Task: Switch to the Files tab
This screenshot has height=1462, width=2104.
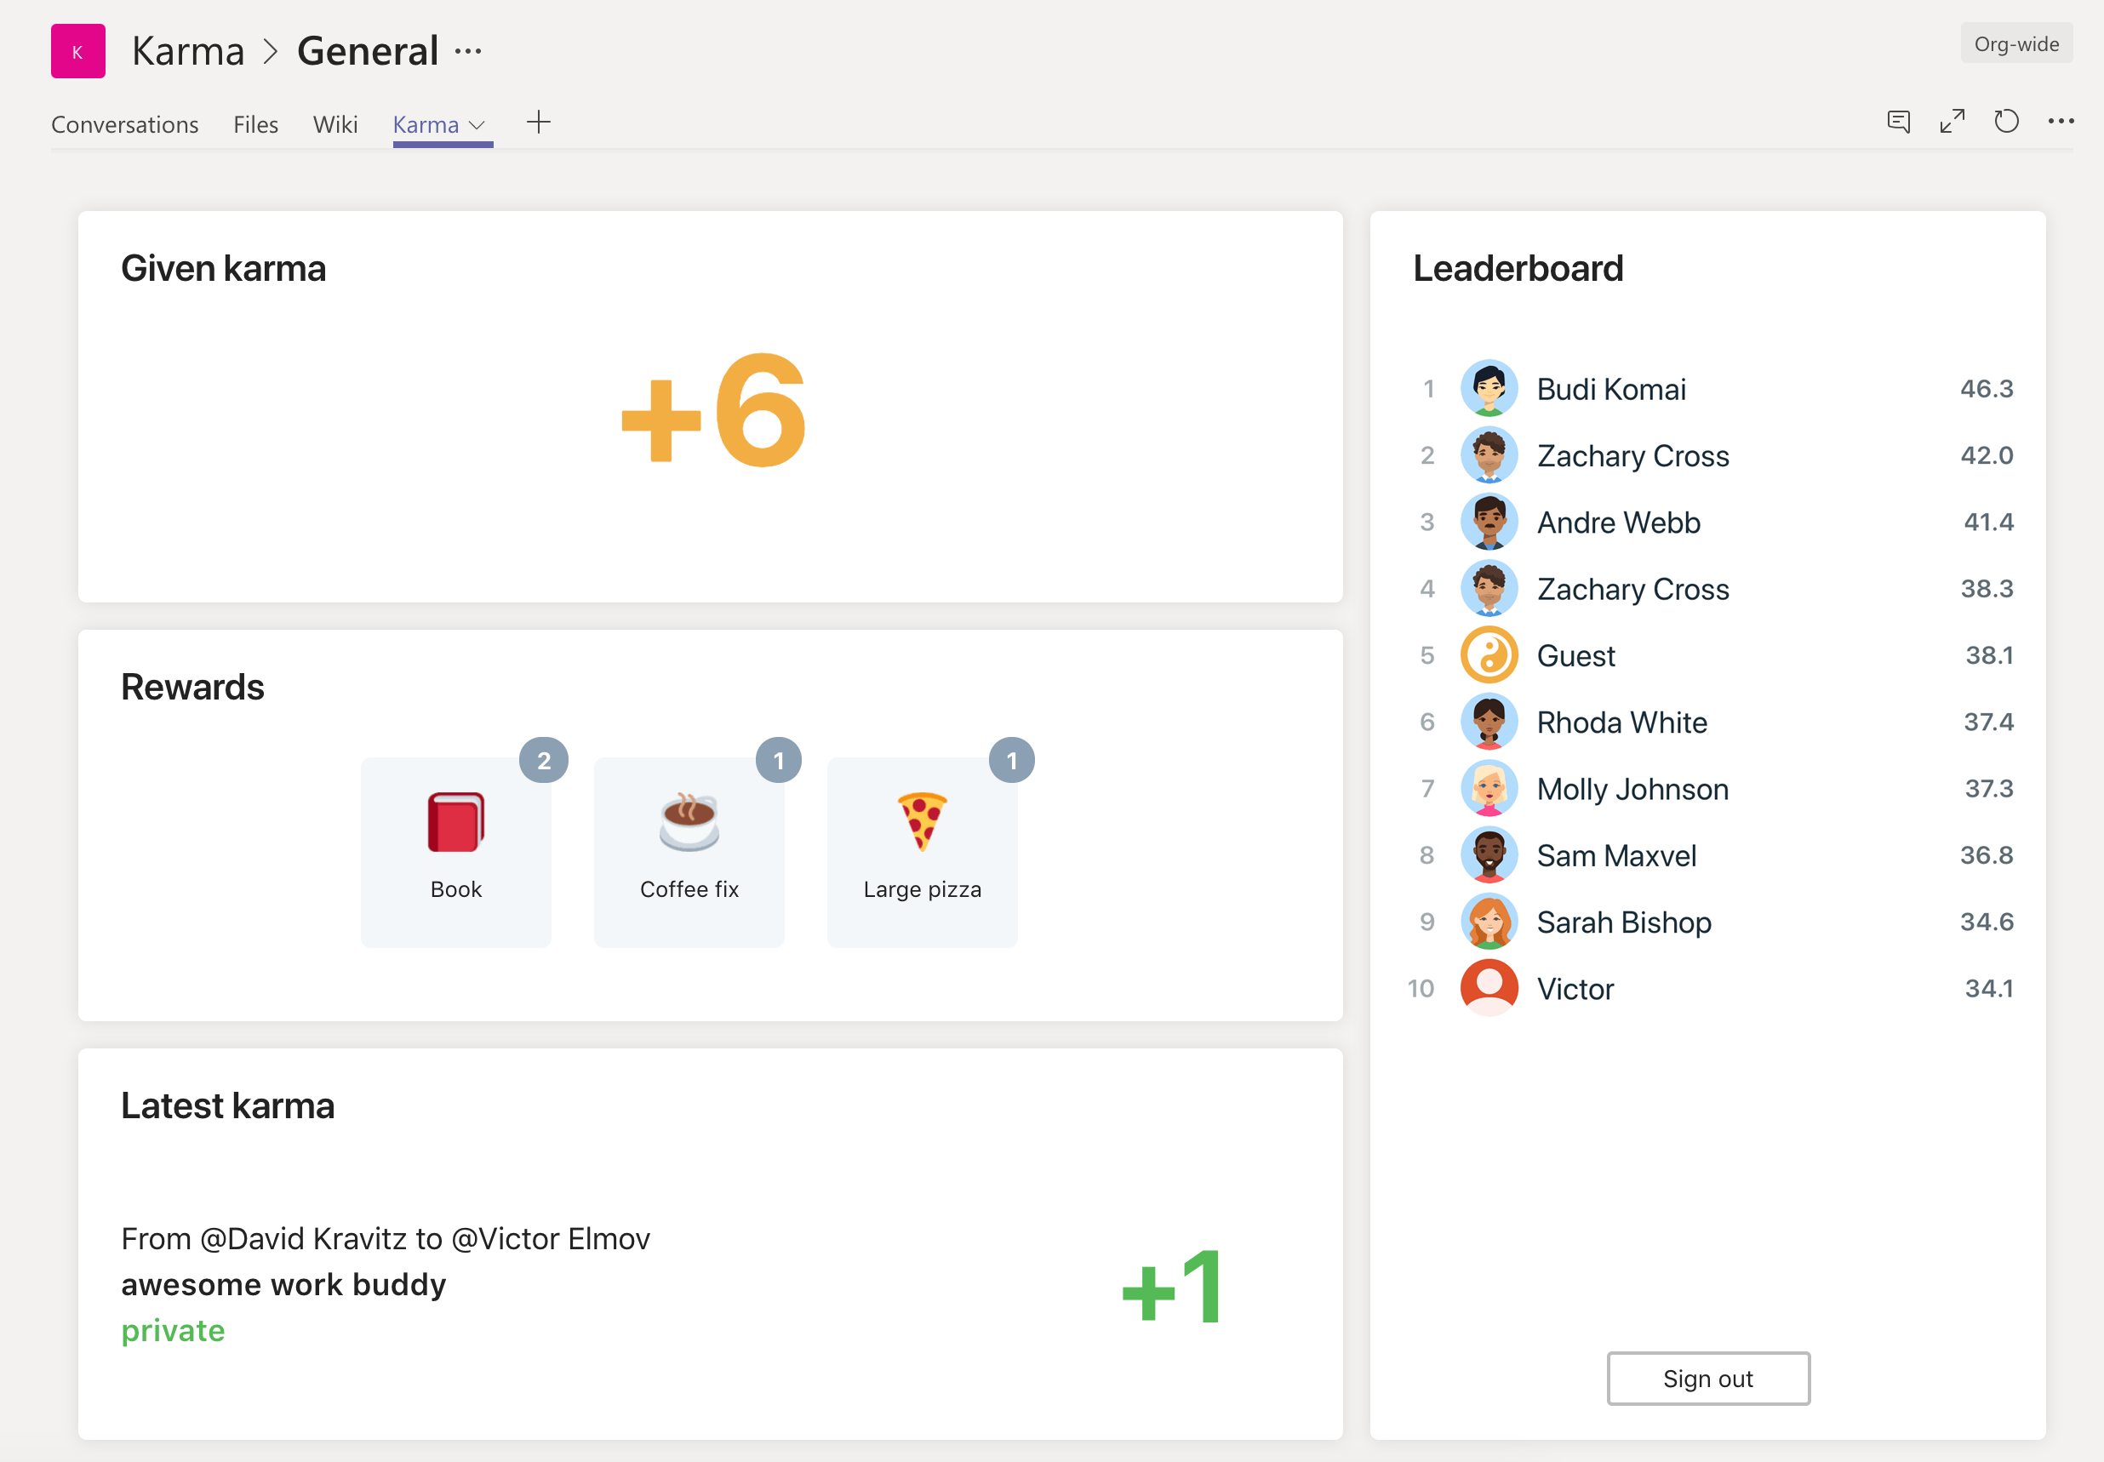Action: pyautogui.click(x=254, y=124)
